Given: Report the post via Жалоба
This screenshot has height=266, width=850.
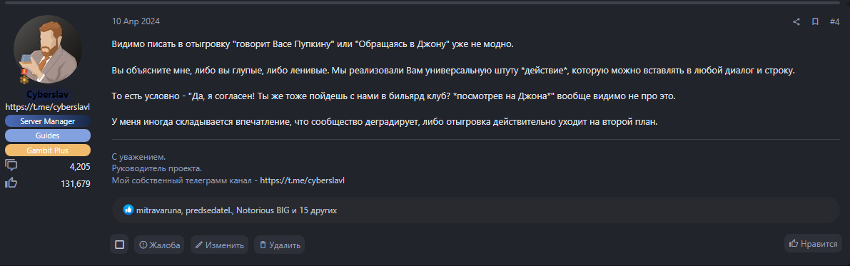Looking at the screenshot, I should click(159, 245).
